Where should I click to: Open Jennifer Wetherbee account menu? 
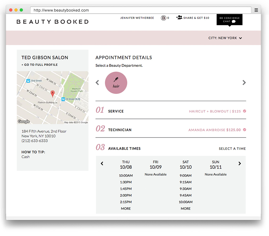(x=137, y=18)
